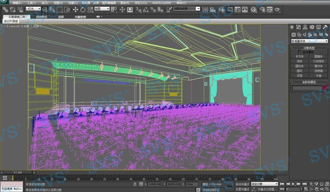Switch to the 自由形式 ribbon tab
330x192 pixels.
click(42, 17)
